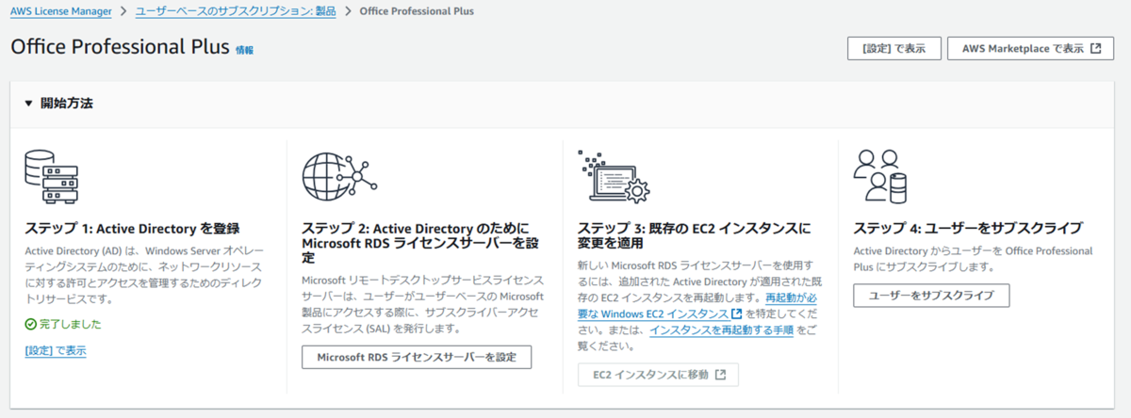Click external-link icon on AWS Marketplace button
Image resolution: width=1131 pixels, height=418 pixels.
tap(1095, 49)
